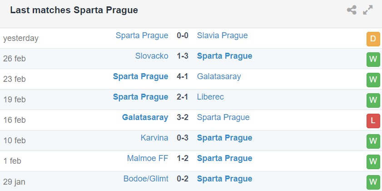Select Karvina team link
Screen dimensions: 382x191
click(x=154, y=138)
